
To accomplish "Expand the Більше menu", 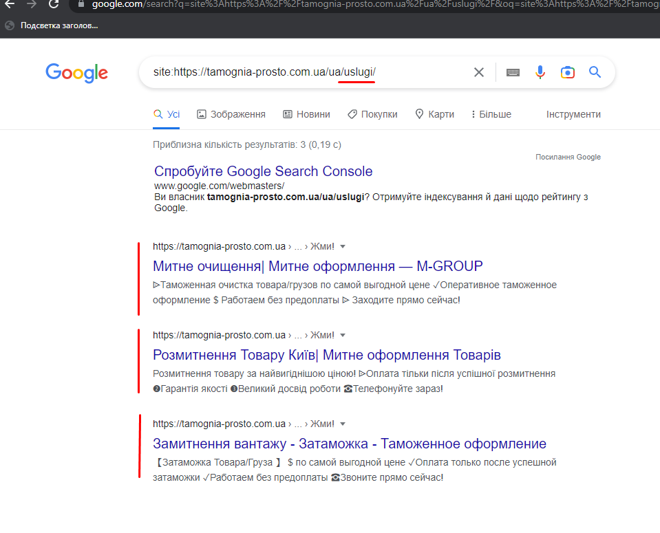I will (491, 114).
